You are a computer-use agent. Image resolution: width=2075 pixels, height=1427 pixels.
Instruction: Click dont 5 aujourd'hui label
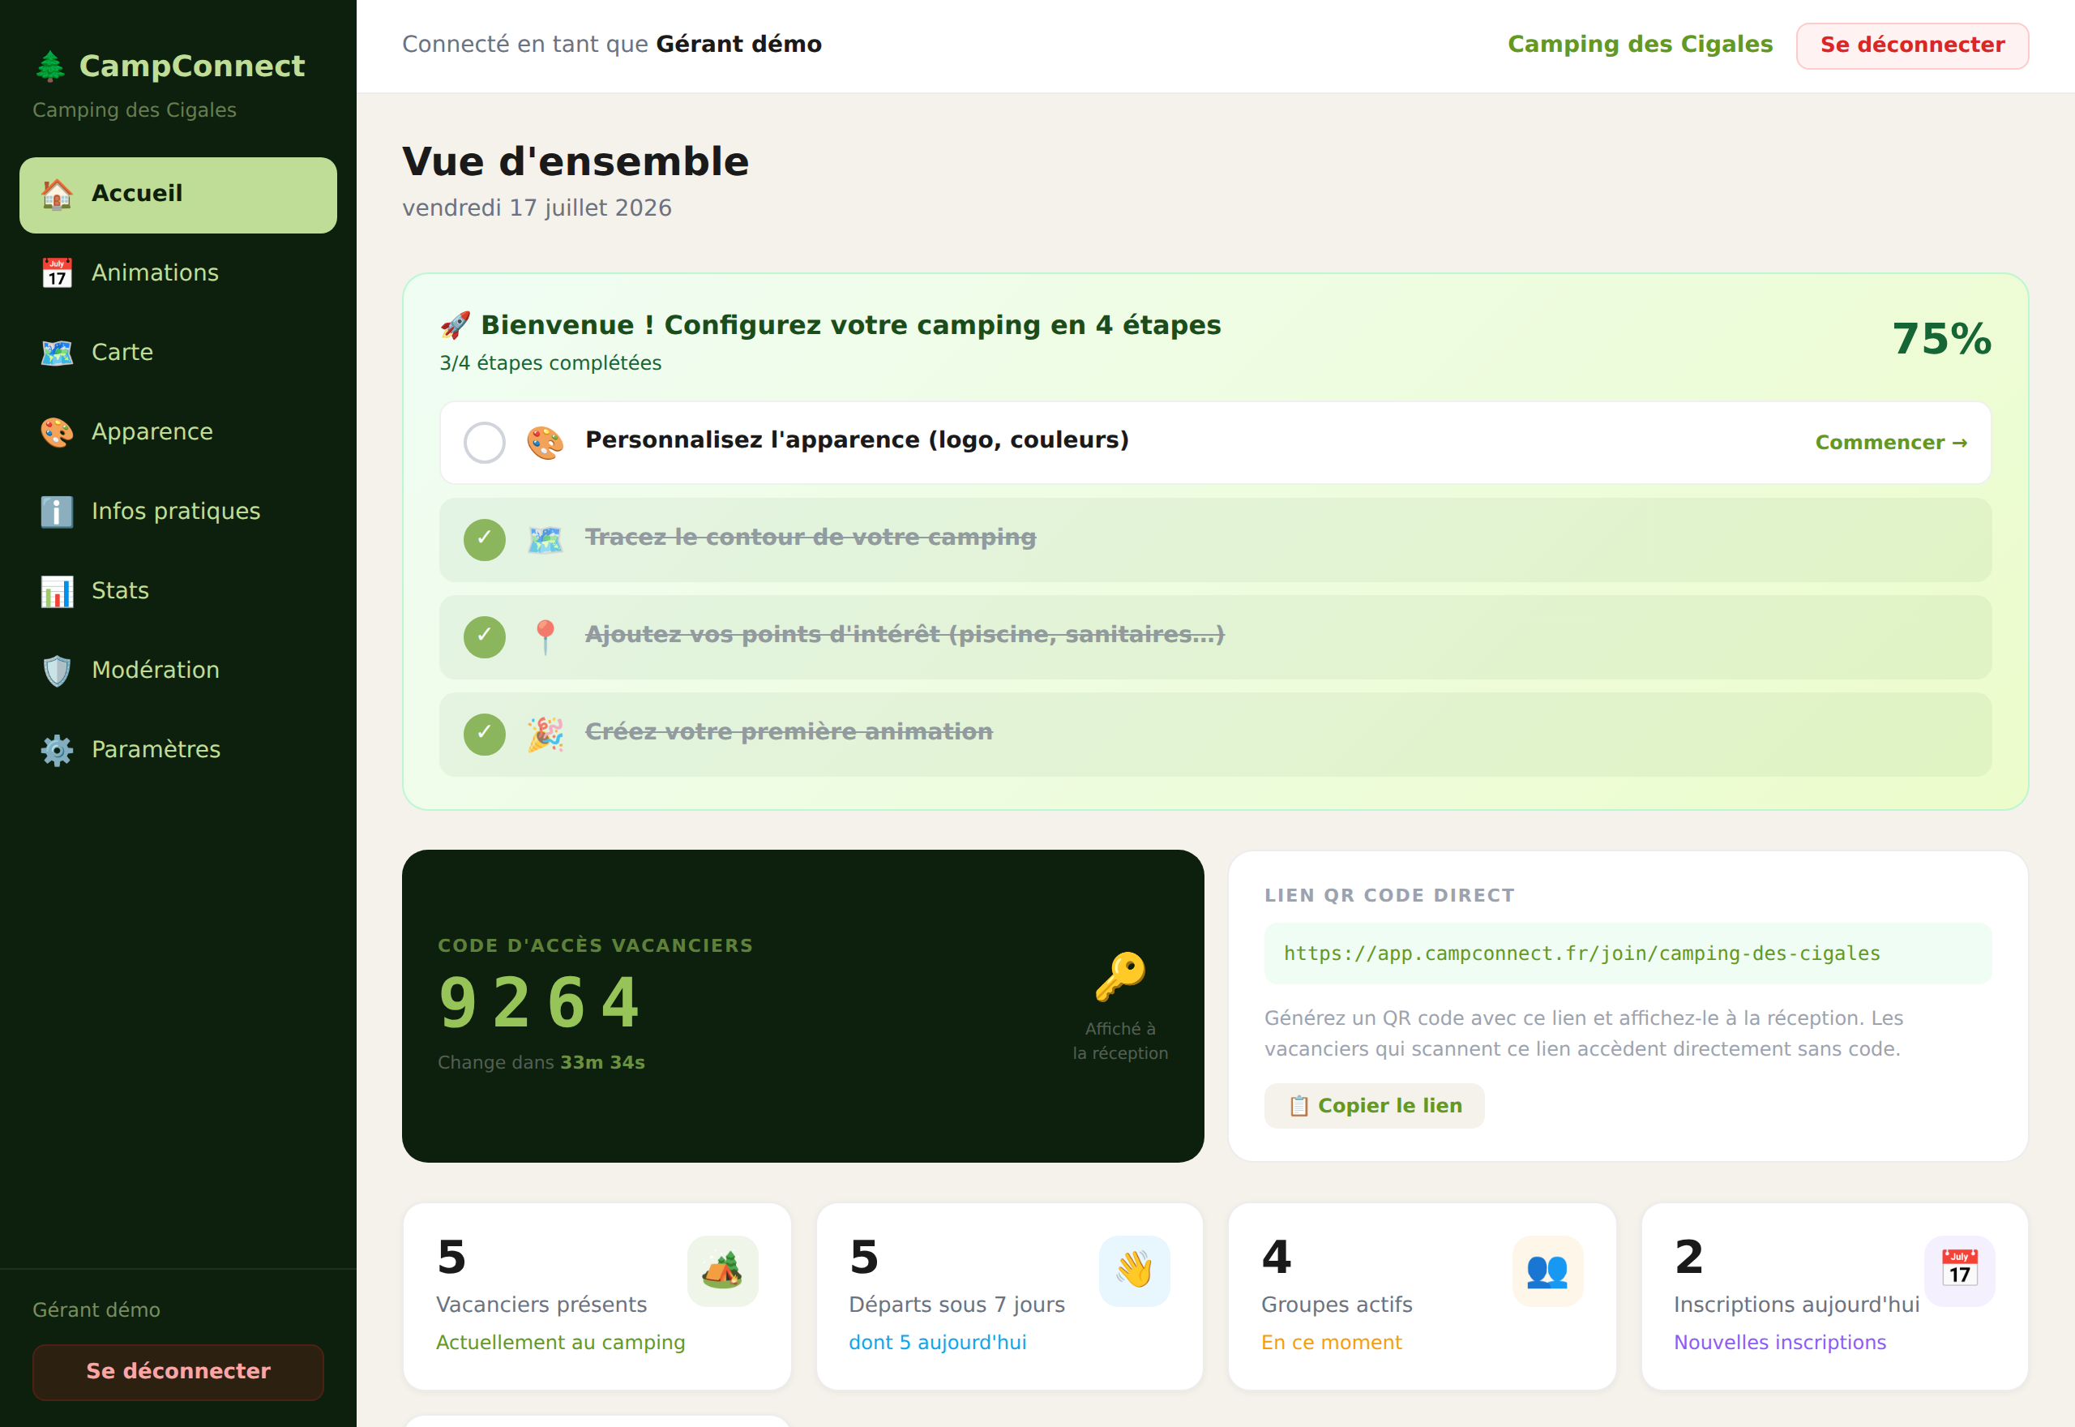point(938,1343)
